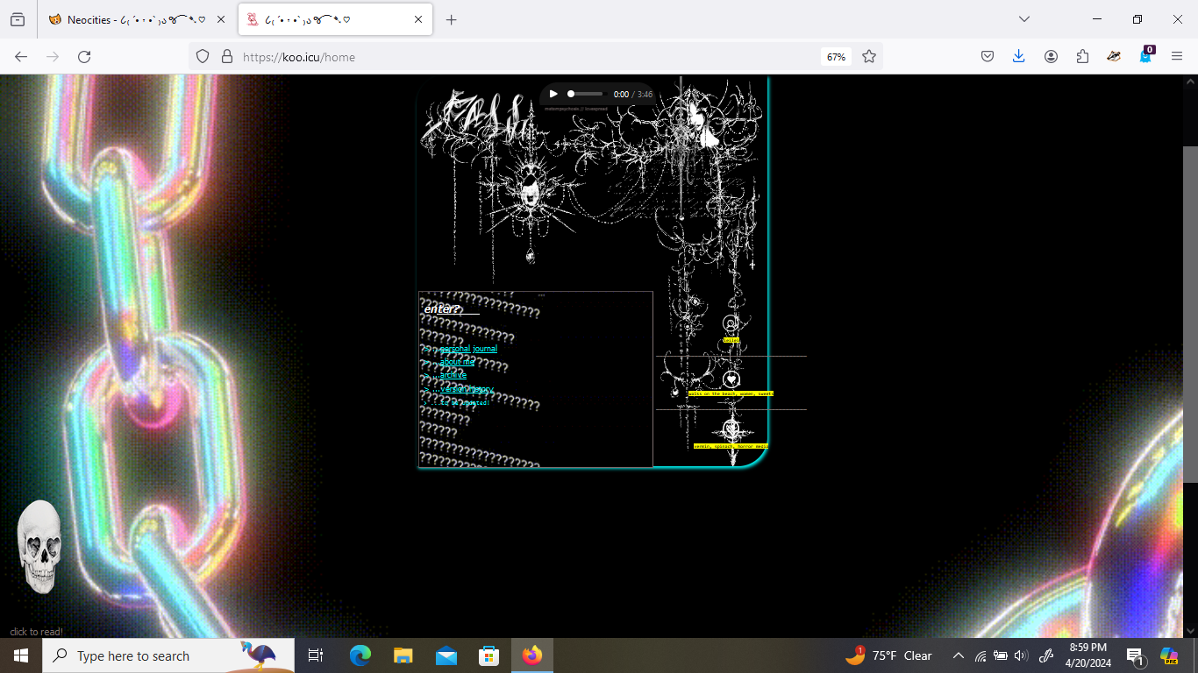Go to the about me page
Image resolution: width=1198 pixels, height=673 pixels.
point(457,362)
